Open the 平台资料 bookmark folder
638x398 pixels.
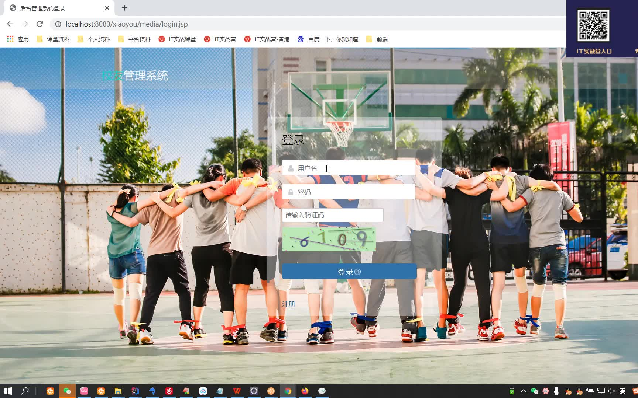[x=134, y=39]
